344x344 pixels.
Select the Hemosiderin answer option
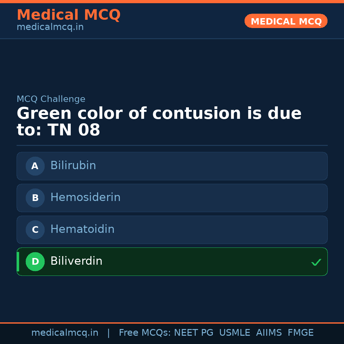pos(172,198)
